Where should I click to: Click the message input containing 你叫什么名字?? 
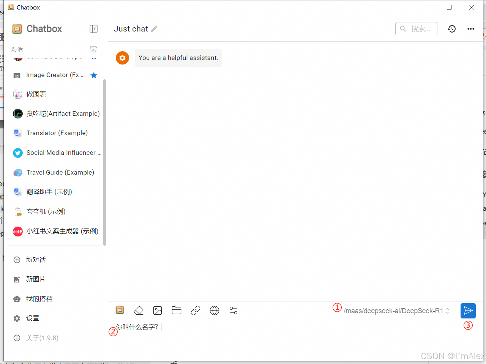[292, 327]
